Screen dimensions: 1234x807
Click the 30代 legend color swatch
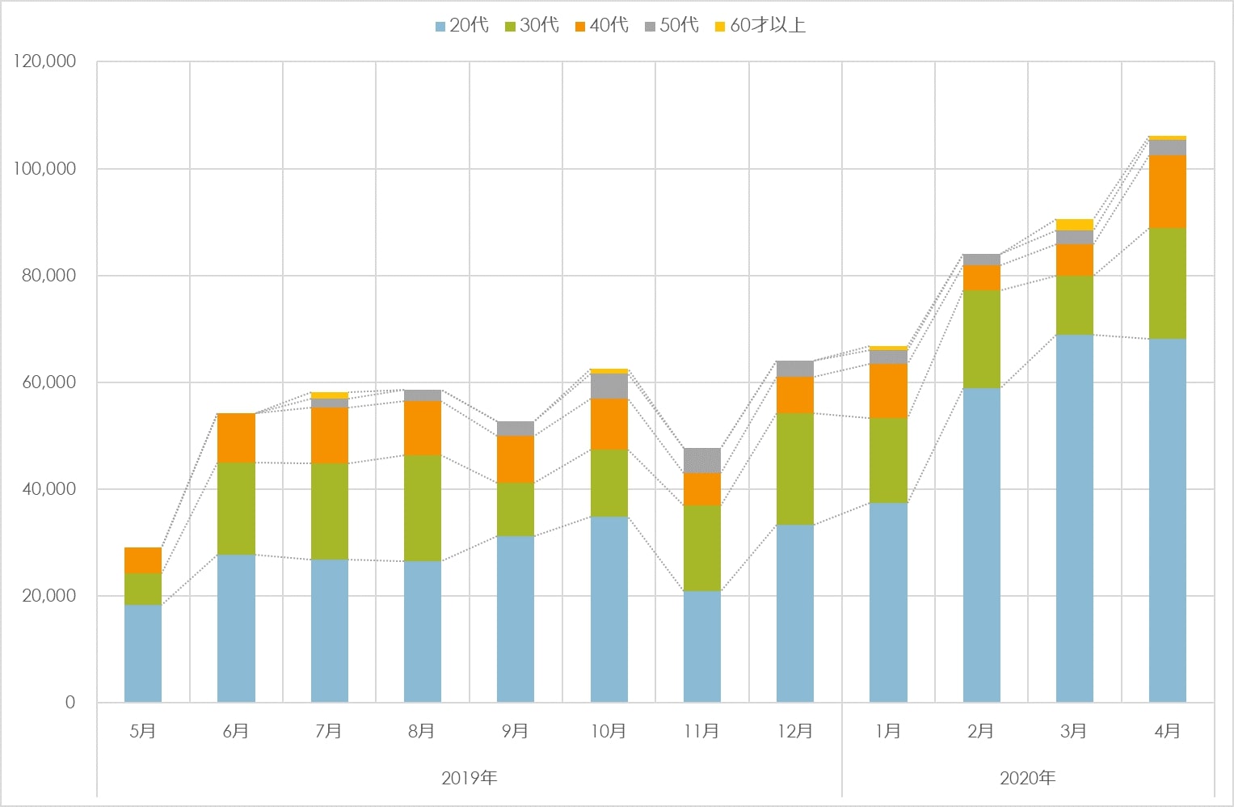pyautogui.click(x=510, y=27)
